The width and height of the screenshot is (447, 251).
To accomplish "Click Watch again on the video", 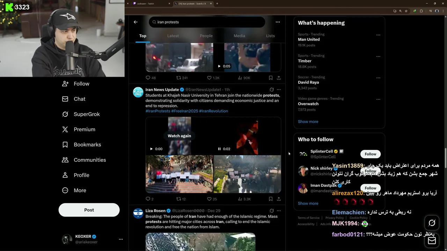I will coord(179,136).
